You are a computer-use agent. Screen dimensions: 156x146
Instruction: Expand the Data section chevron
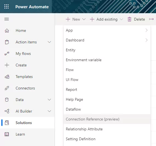pyautogui.click(x=49, y=100)
